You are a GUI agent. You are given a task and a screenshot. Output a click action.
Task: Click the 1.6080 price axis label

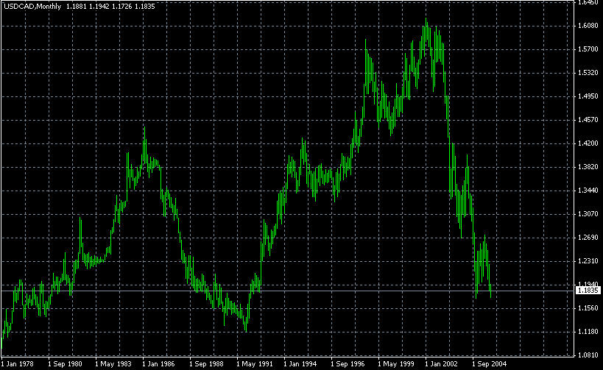(x=588, y=26)
